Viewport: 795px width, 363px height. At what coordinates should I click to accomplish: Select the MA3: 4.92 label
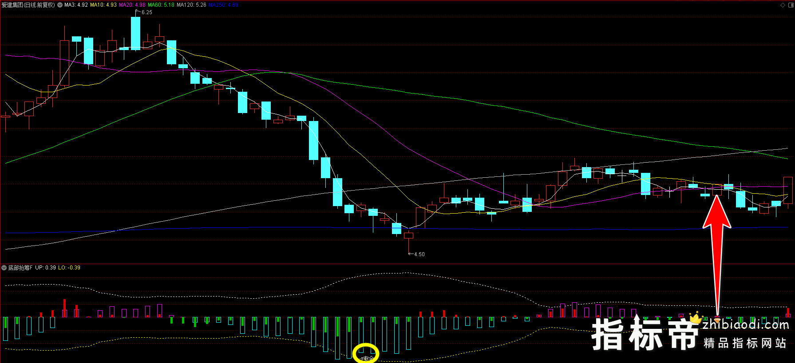[76, 5]
